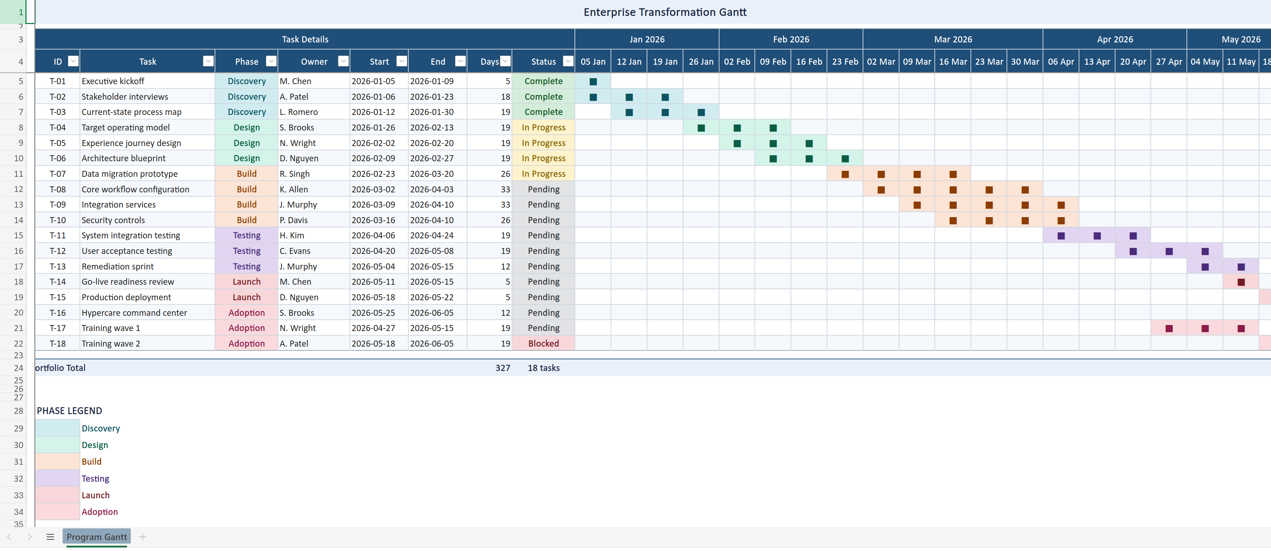Select the Task Details header cell
1271x551 pixels.
pos(305,40)
